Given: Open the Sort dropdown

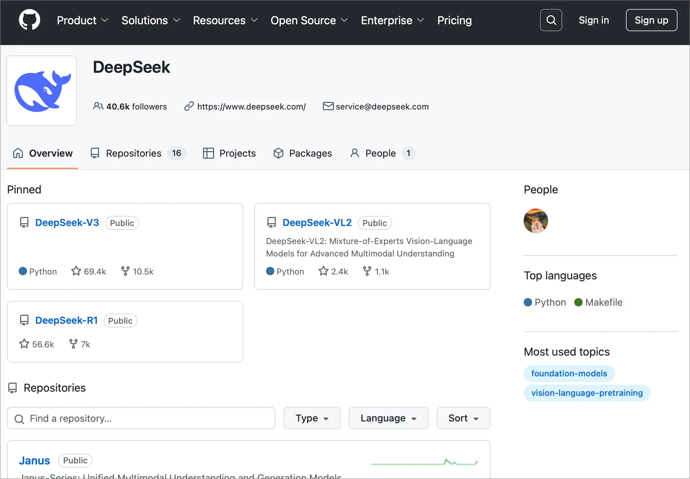Looking at the screenshot, I should (x=463, y=418).
